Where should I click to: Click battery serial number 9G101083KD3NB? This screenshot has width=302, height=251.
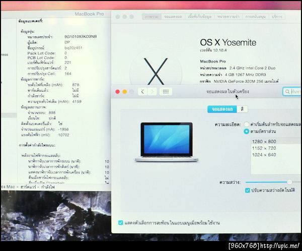tap(81, 36)
